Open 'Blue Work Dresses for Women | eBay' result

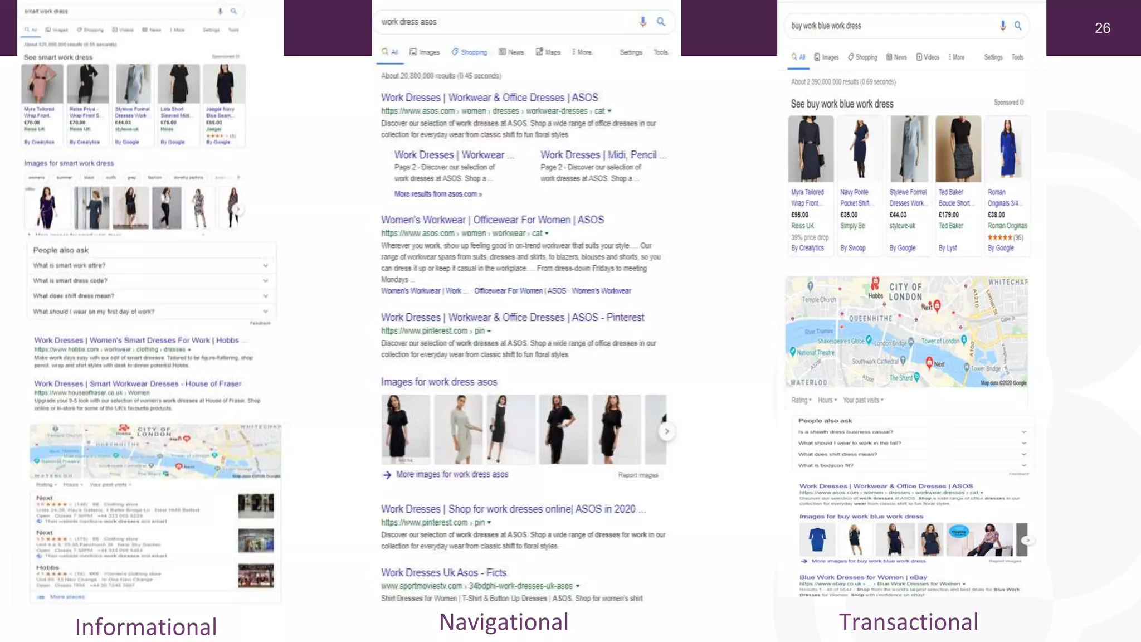863,577
